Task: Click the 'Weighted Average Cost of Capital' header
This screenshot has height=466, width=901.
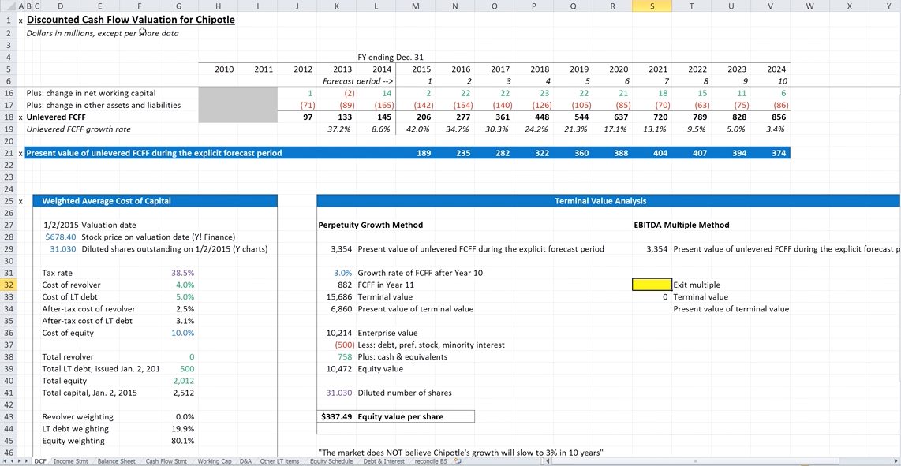Action: (x=155, y=200)
